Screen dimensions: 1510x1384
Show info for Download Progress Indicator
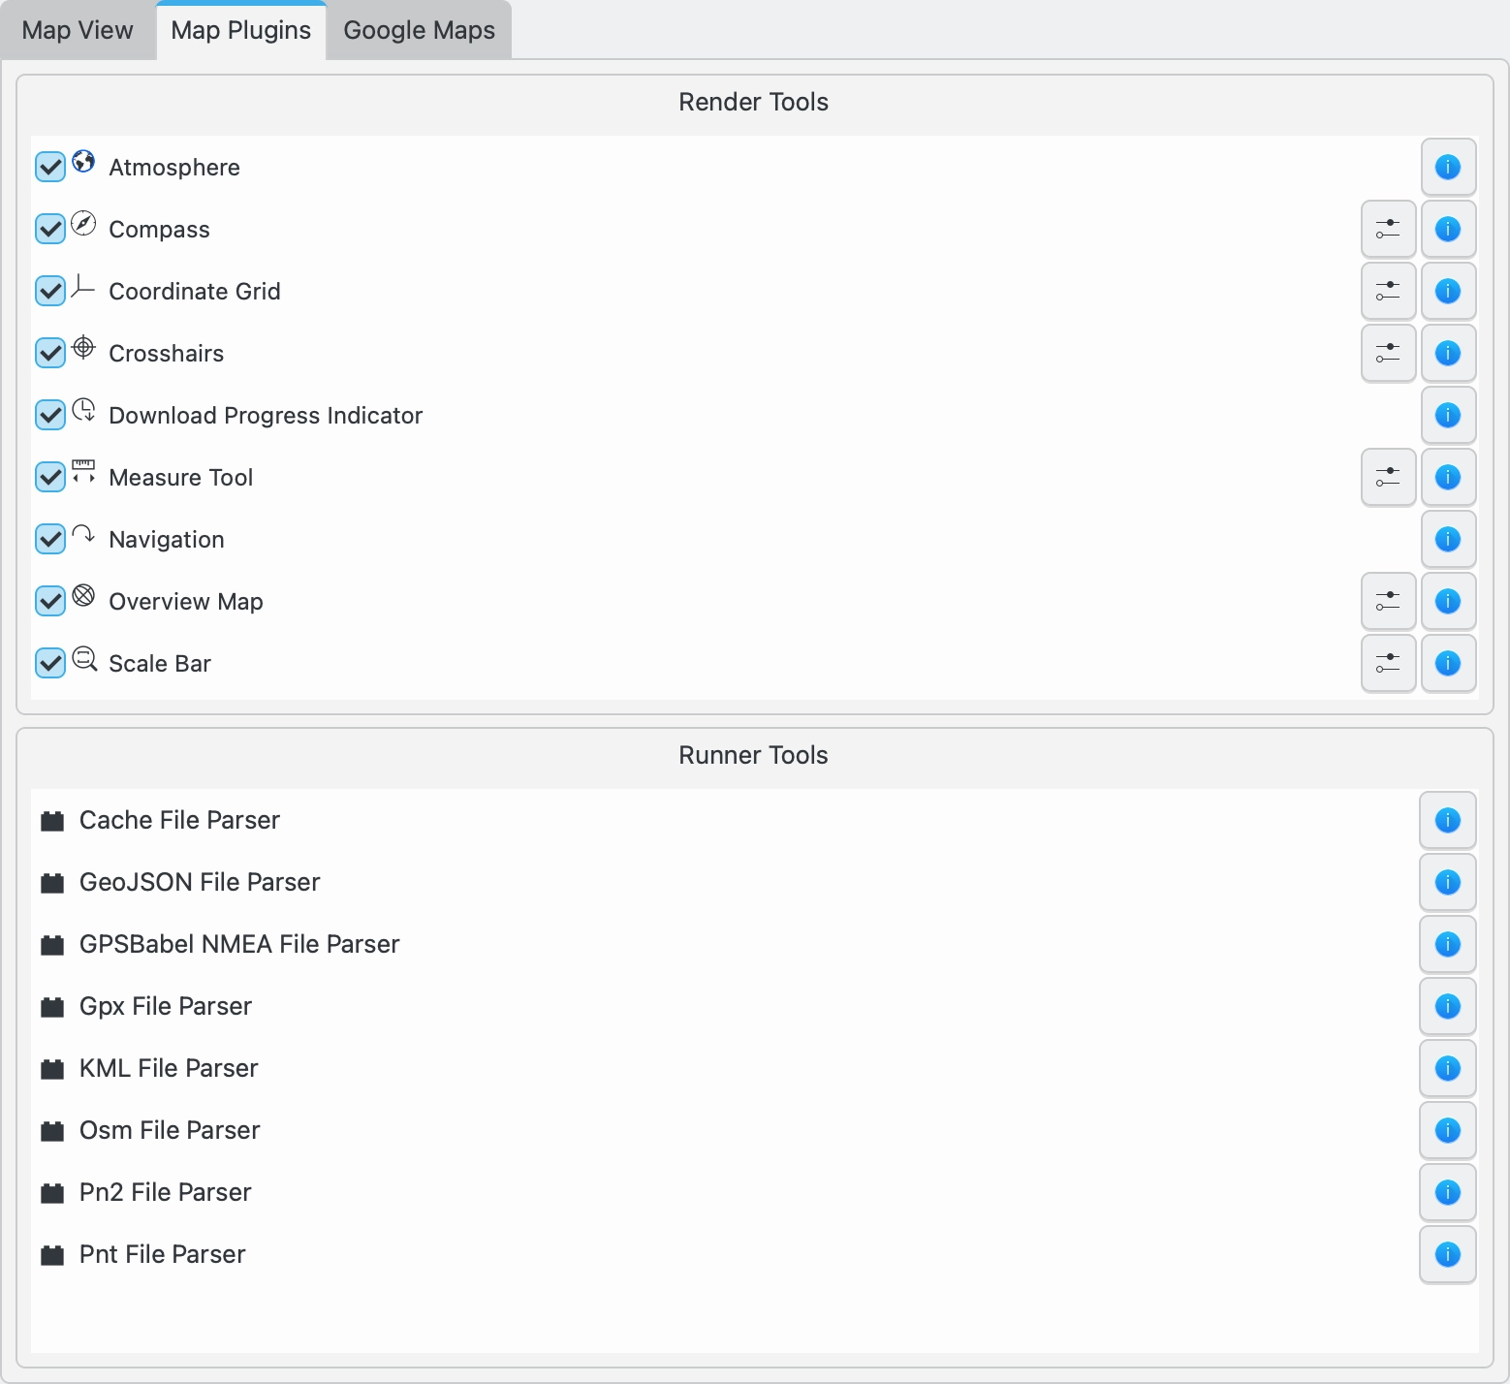tap(1447, 415)
